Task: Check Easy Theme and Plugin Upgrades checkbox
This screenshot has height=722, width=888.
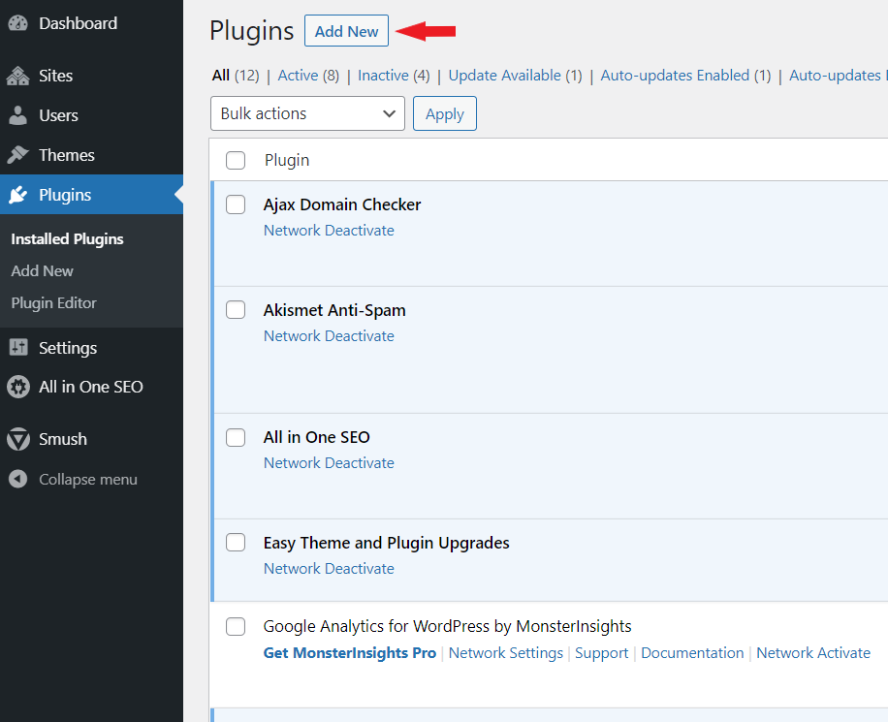Action: 236,543
